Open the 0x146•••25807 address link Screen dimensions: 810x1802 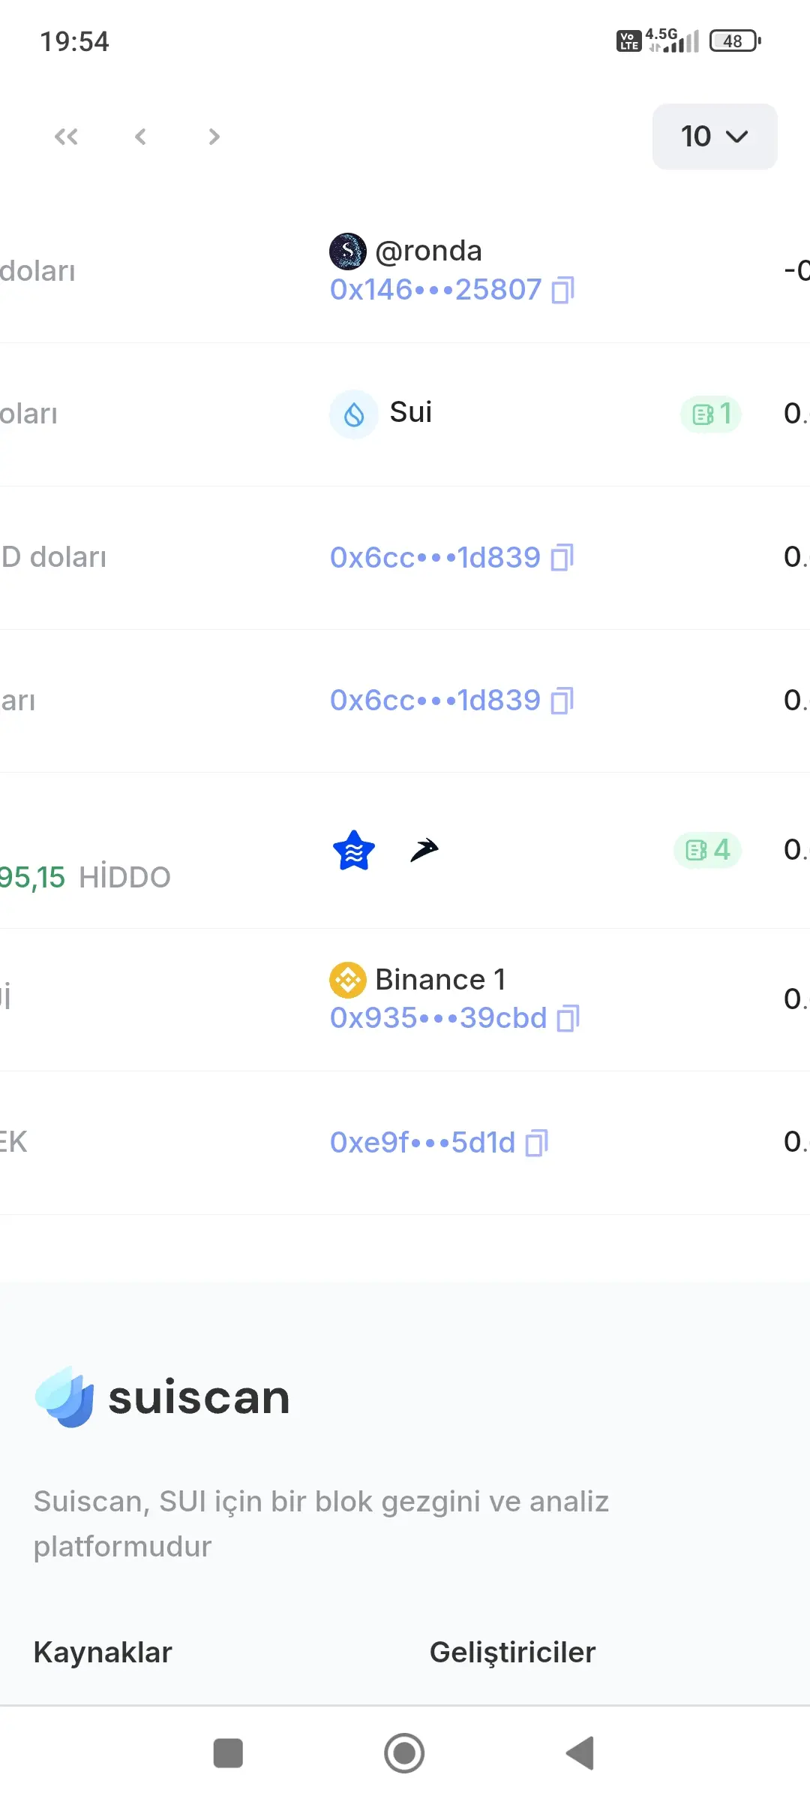[436, 290]
